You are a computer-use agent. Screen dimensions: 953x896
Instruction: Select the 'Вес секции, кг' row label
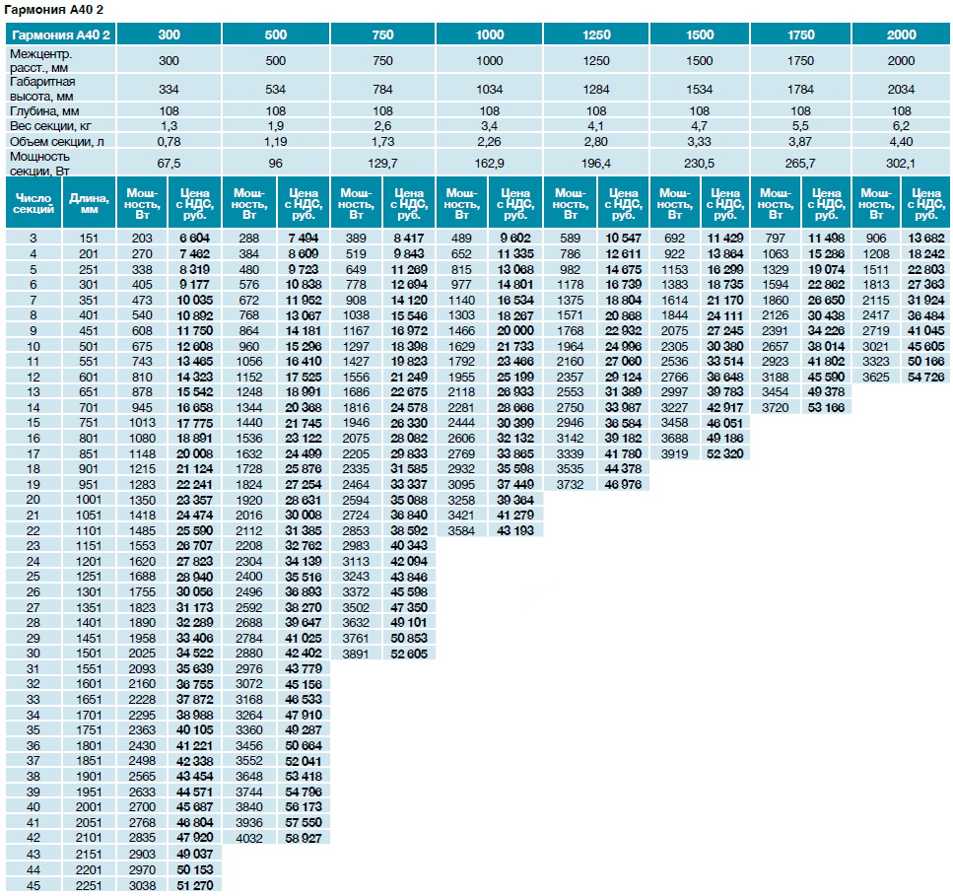pyautogui.click(x=50, y=126)
